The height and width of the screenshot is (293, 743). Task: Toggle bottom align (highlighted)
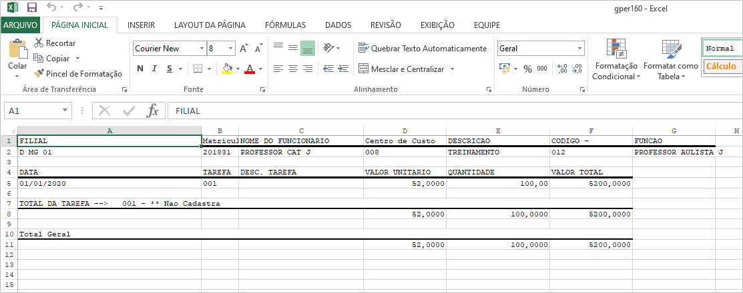308,48
